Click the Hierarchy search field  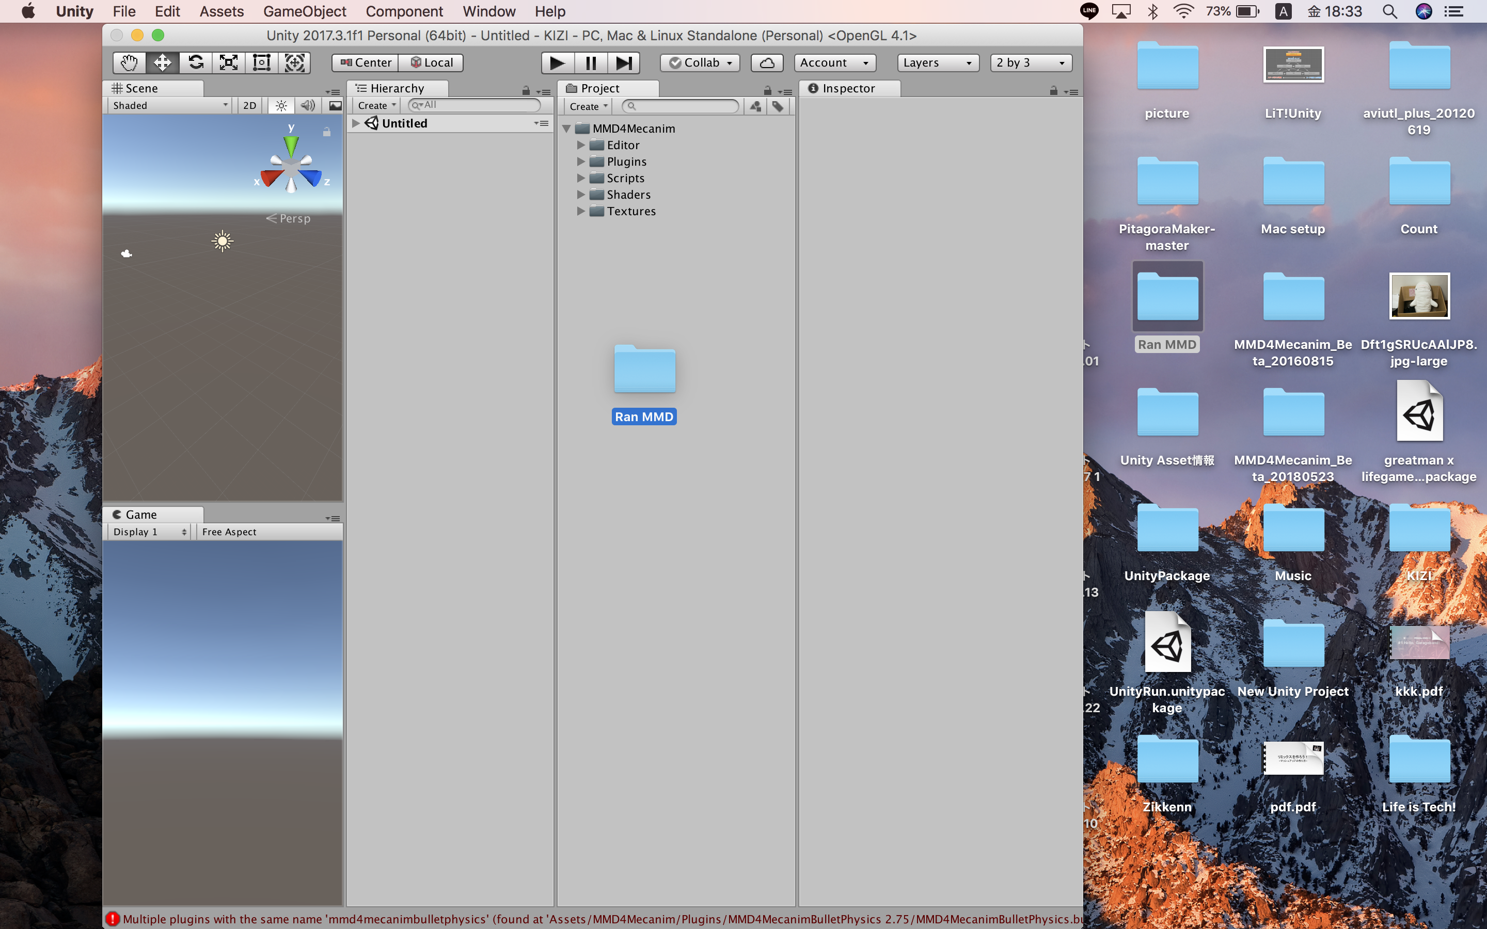click(474, 105)
